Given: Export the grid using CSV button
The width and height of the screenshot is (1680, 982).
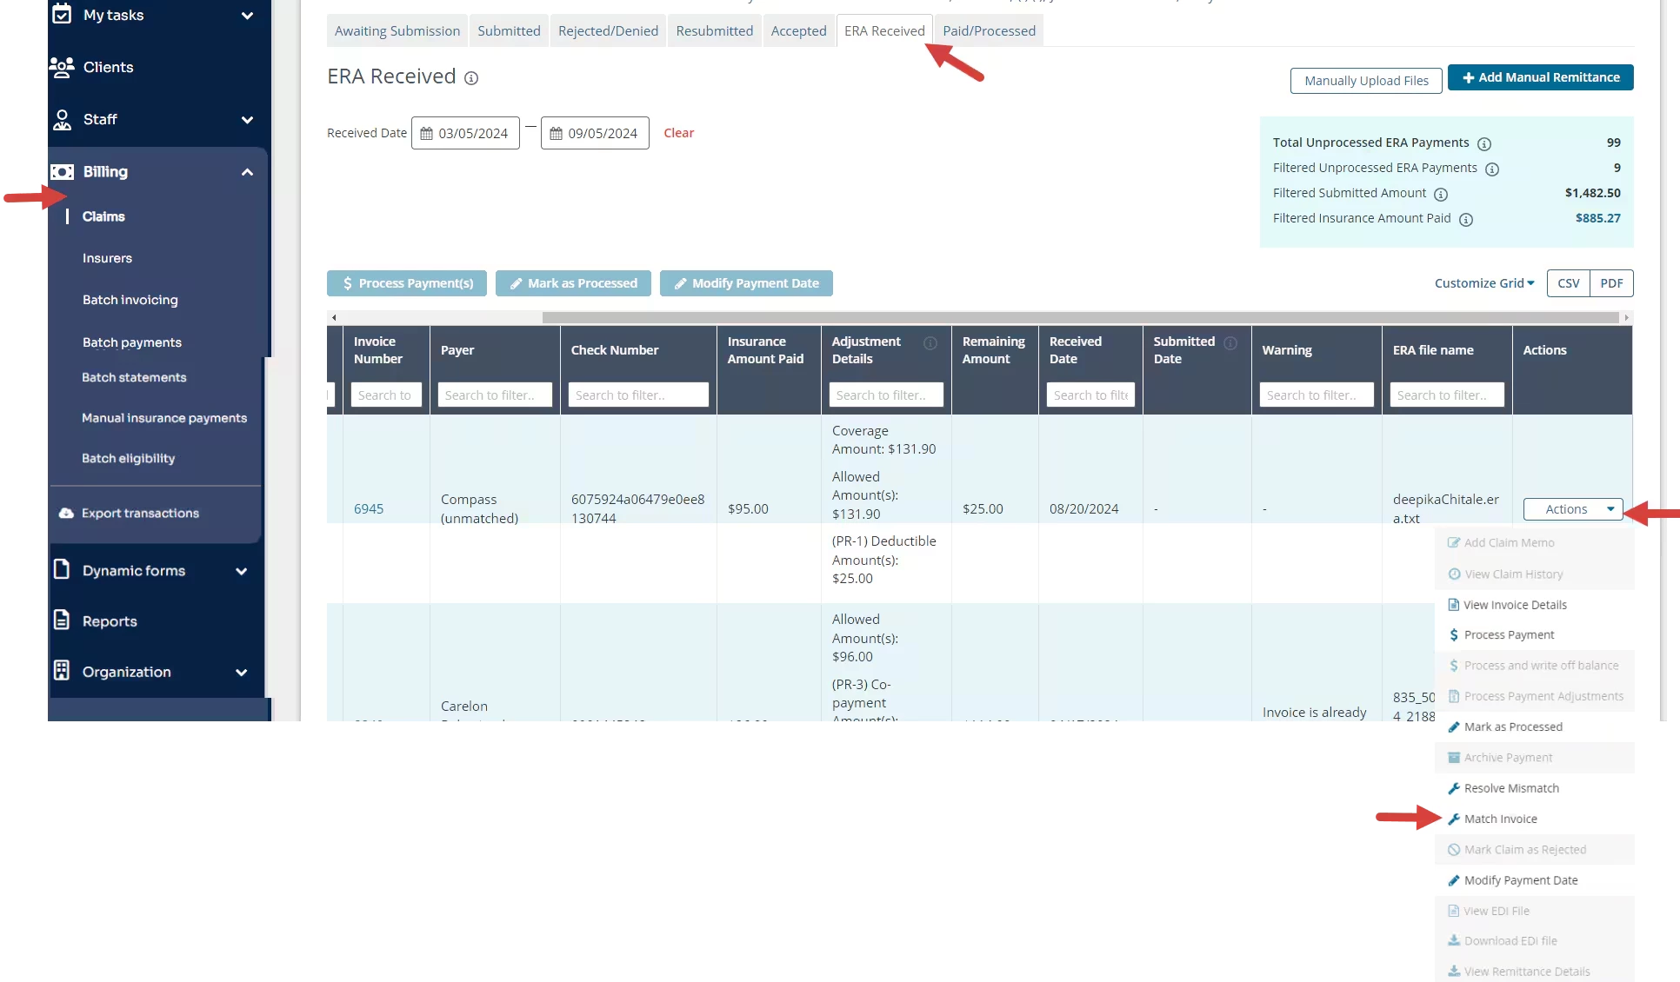Looking at the screenshot, I should (1568, 283).
